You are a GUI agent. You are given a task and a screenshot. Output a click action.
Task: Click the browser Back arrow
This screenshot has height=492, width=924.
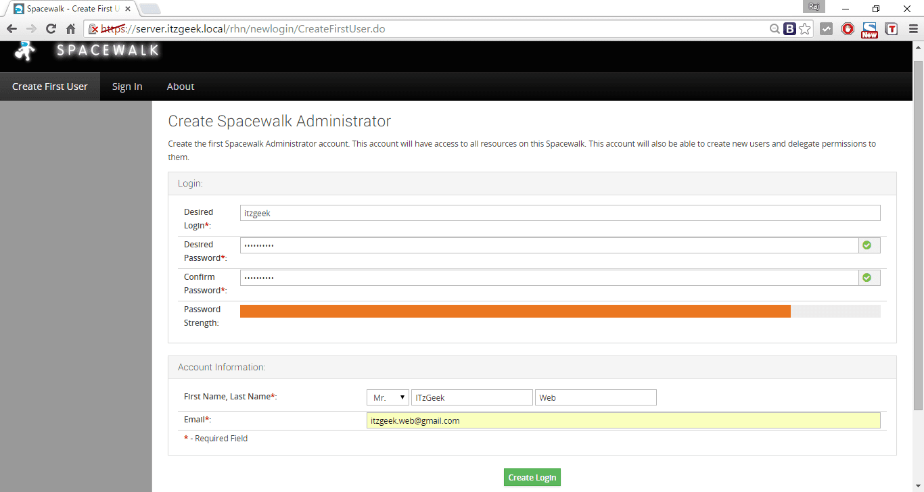pyautogui.click(x=11, y=29)
